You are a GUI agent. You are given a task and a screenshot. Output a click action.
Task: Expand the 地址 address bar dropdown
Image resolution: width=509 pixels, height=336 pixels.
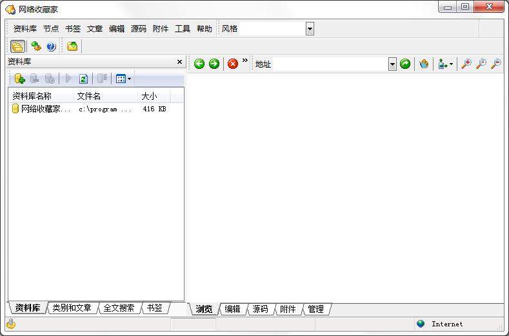pyautogui.click(x=392, y=64)
